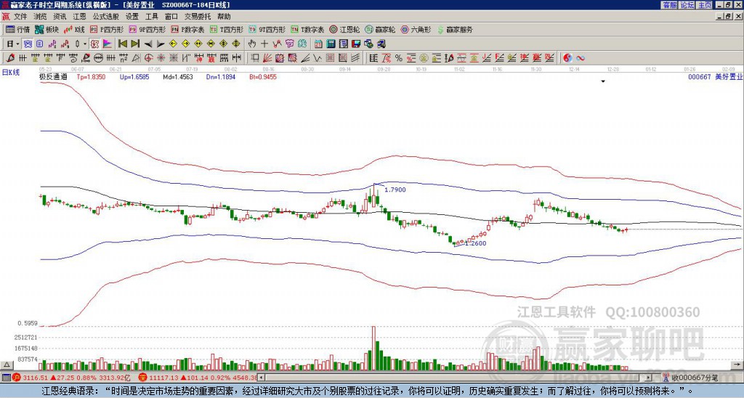Click the yin-yang taiji icon
This screenshot has width=744, height=398.
567,58
